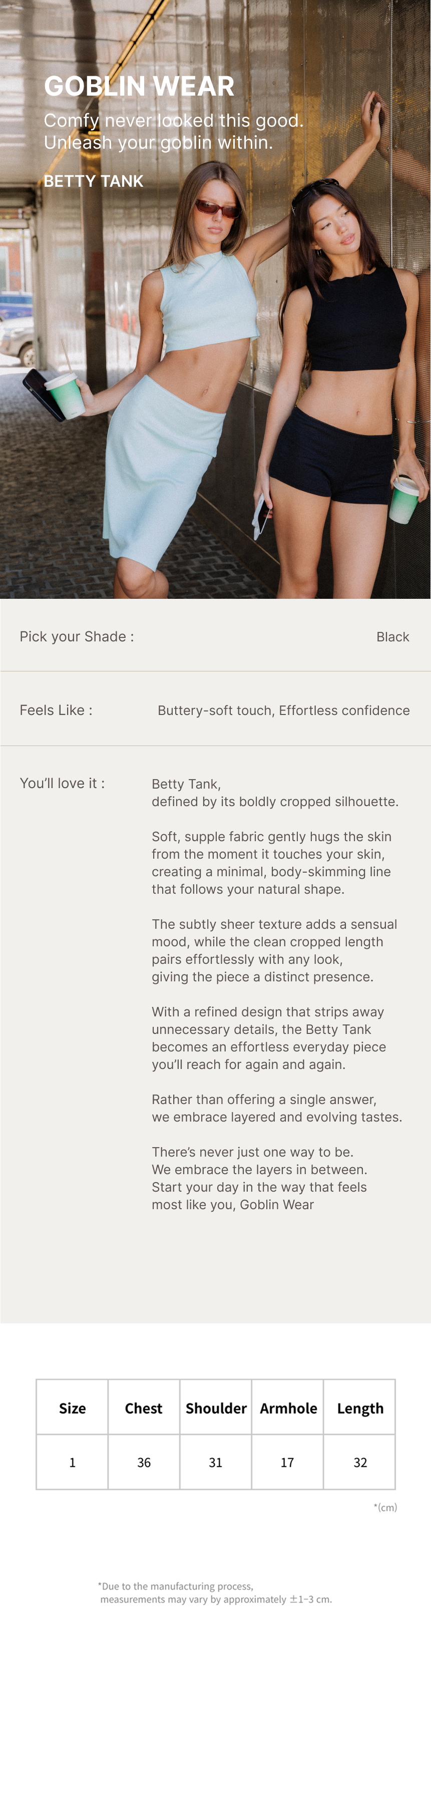431x1809 pixels.
Task: Click the BETTY TANK product title
Action: click(94, 181)
